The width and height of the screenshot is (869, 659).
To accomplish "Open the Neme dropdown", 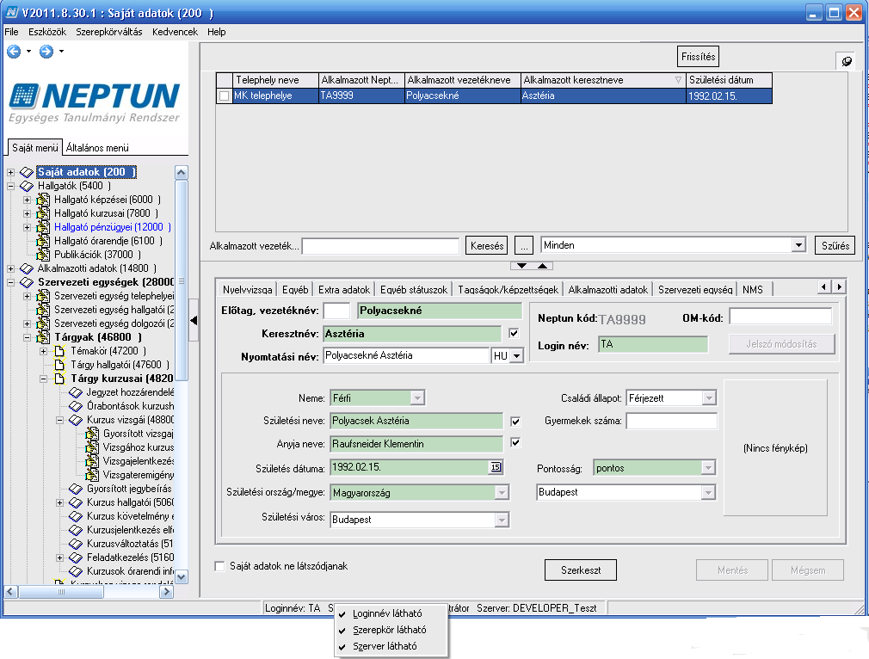I will pos(417,398).
